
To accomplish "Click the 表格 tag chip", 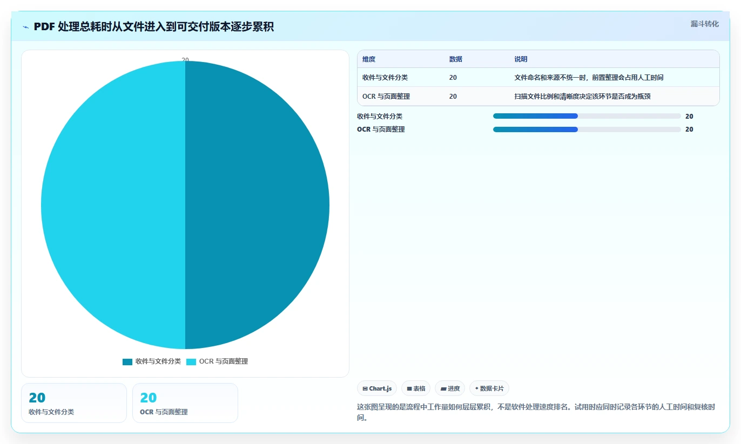I will click(x=416, y=388).
